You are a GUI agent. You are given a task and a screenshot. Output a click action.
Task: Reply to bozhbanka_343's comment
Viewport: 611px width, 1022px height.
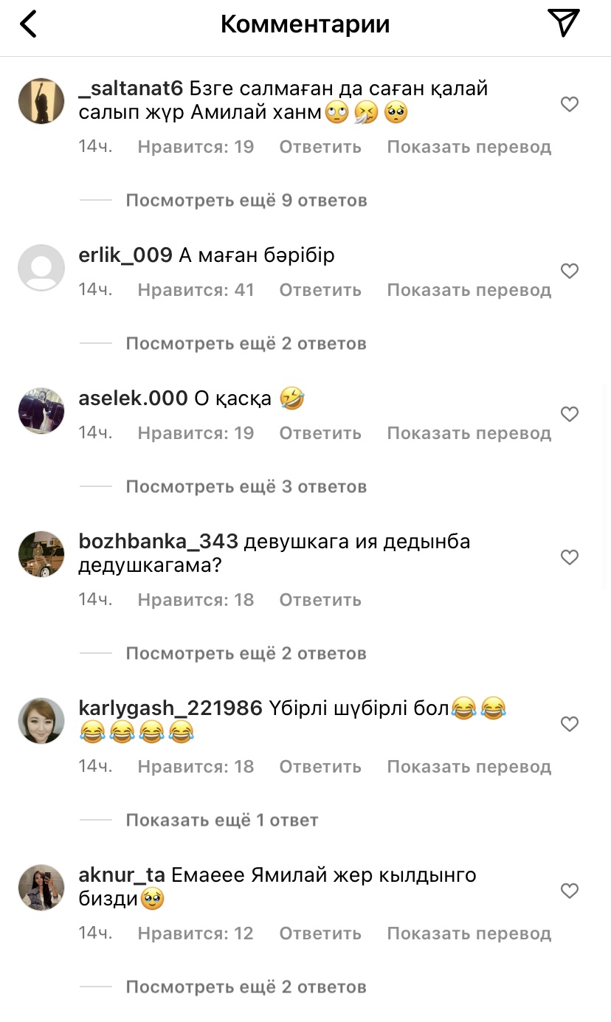point(320,600)
